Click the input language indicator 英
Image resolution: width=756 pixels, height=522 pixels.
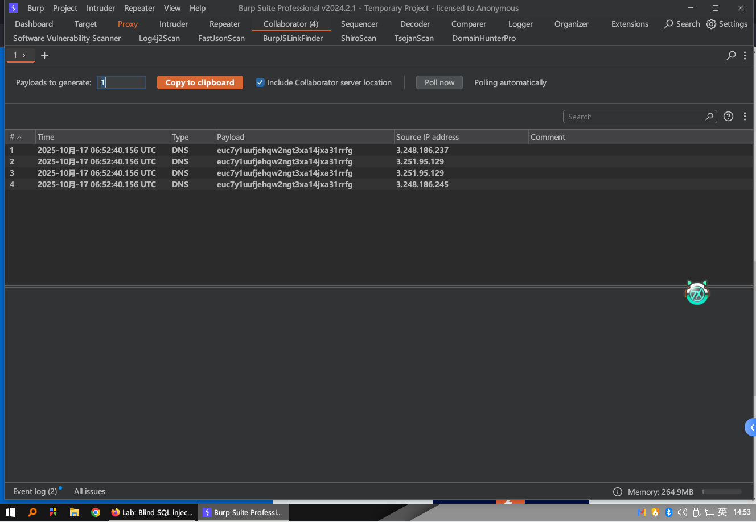pos(722,512)
